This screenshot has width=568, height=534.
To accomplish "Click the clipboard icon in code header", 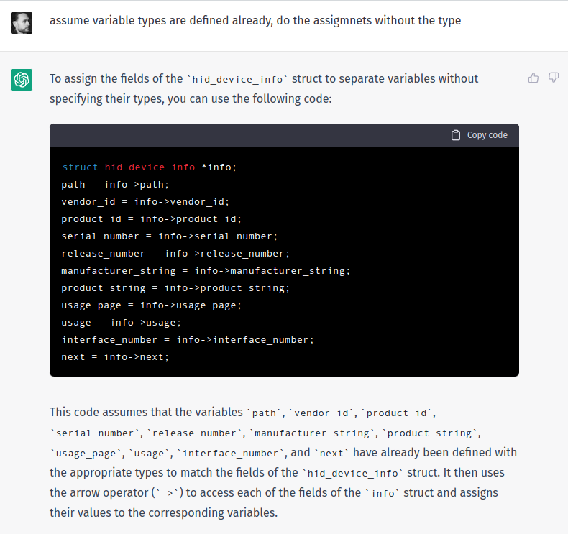I will click(456, 135).
